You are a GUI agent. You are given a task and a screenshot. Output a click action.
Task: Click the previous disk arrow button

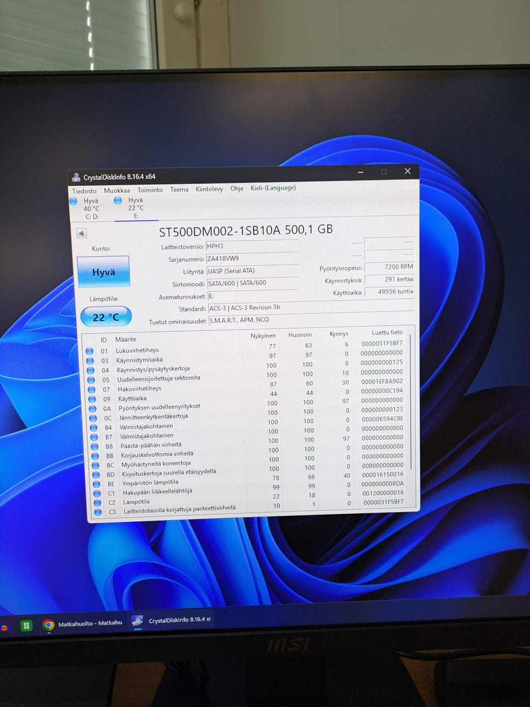[x=82, y=233]
